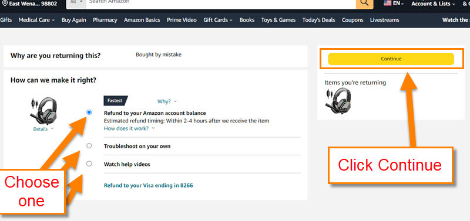Open Toys & Games
Viewport: 470px width, 221px height.
(x=278, y=20)
